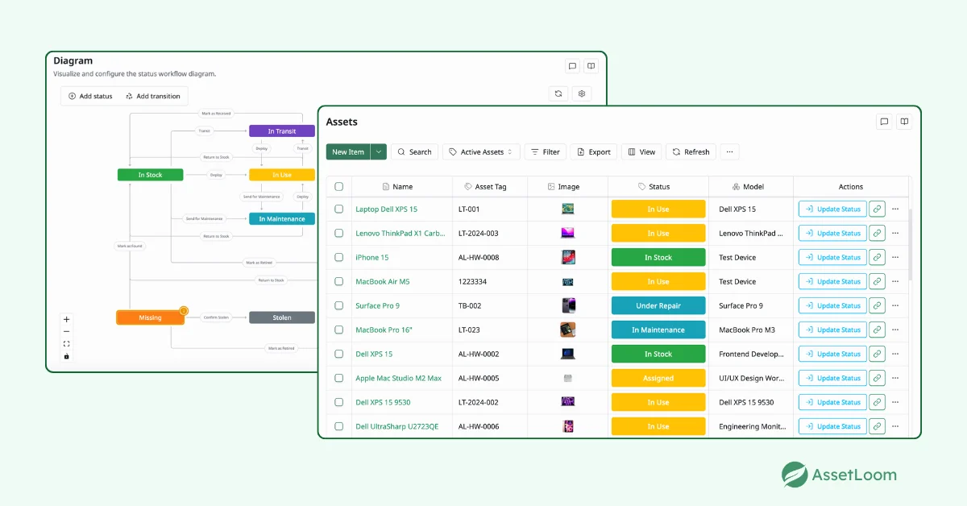This screenshot has width=967, height=506.
Task: Expand the New Item dropdown arrow
Action: click(x=379, y=151)
